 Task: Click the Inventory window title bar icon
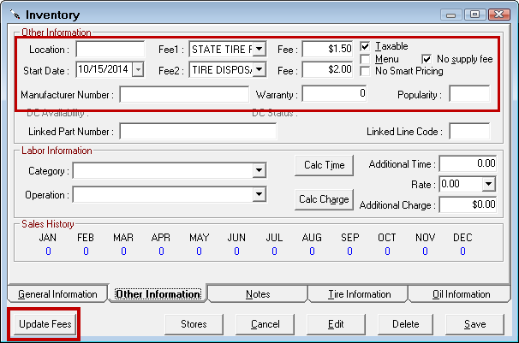tap(13, 15)
